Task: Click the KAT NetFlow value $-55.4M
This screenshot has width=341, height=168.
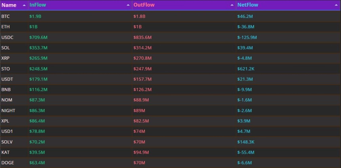Action: pyautogui.click(x=246, y=152)
